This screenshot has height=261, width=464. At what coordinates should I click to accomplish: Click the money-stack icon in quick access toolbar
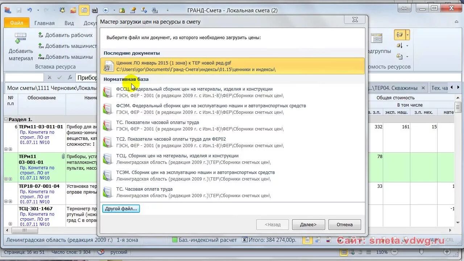[63, 10]
